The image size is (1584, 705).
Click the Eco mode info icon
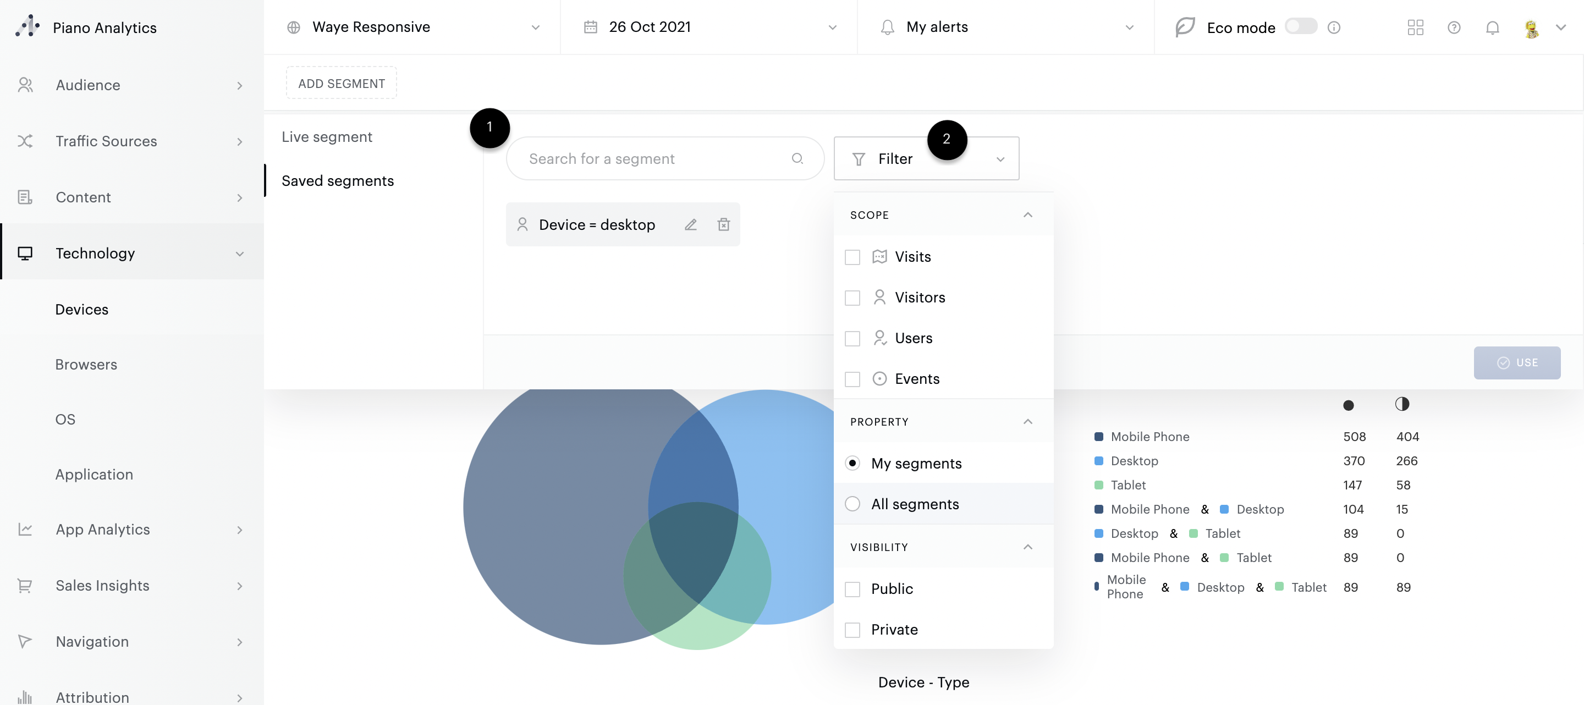(1334, 27)
